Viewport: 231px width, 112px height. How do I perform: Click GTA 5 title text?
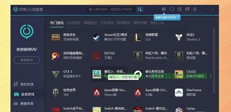coord(68,72)
